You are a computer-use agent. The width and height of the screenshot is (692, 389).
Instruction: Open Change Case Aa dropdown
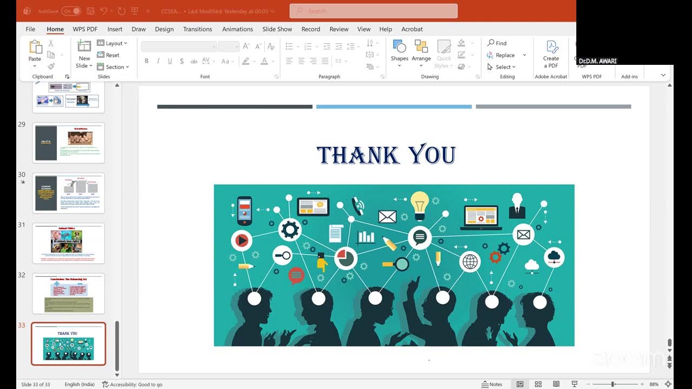click(227, 61)
